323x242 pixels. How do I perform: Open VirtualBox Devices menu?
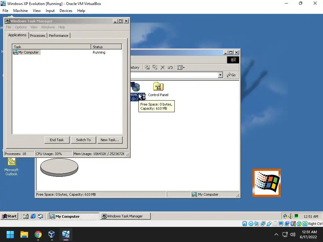[x=66, y=11]
